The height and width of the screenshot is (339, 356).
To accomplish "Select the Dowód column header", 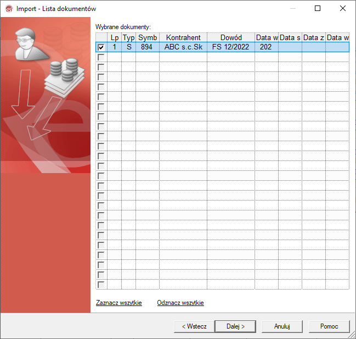I will point(231,37).
